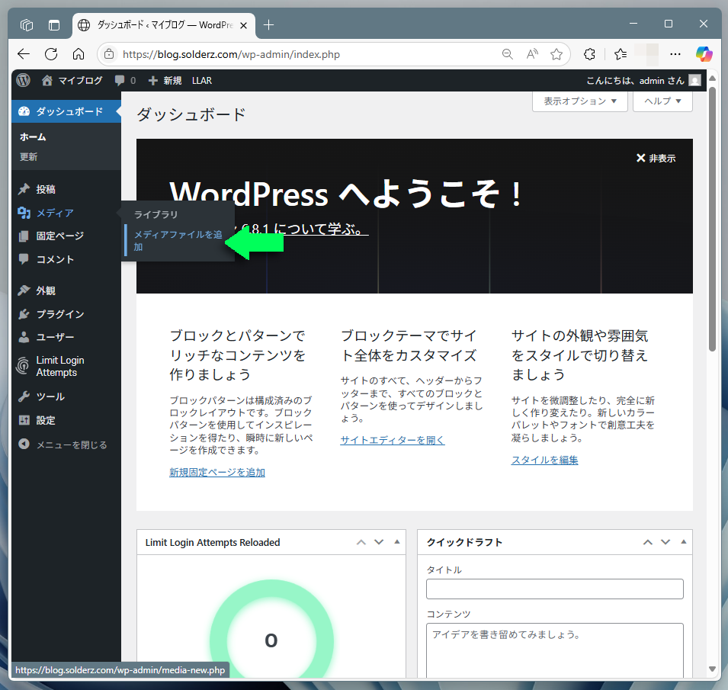Dismiss welcome panel with 非表示
The width and height of the screenshot is (728, 690).
(656, 159)
